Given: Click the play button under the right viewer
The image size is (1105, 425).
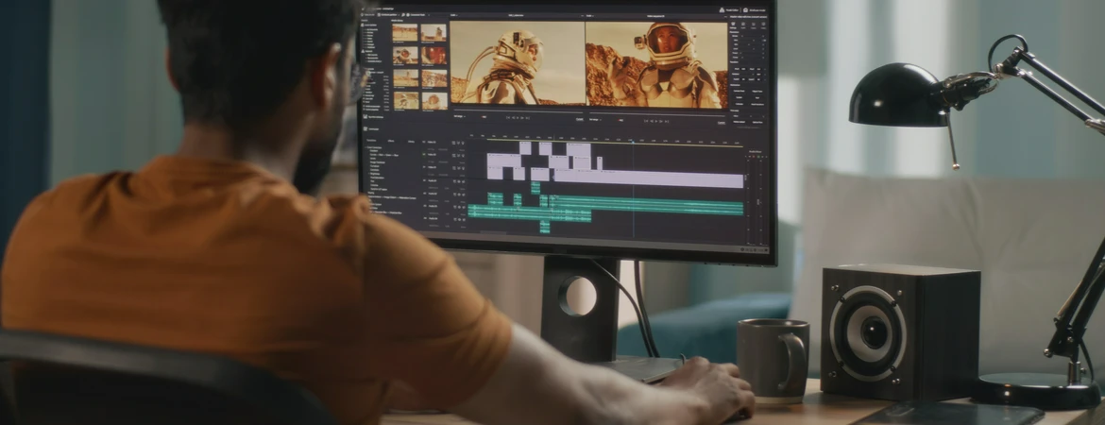Looking at the screenshot, I should [655, 119].
